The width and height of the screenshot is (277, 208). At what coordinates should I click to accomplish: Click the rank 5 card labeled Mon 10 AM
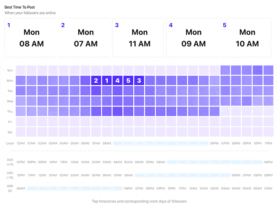pyautogui.click(x=247, y=36)
